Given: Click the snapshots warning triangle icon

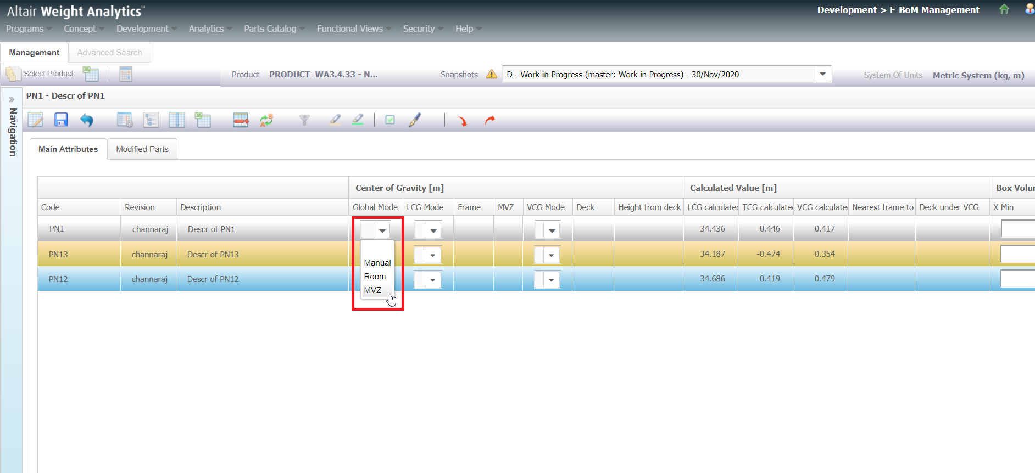Looking at the screenshot, I should click(492, 74).
